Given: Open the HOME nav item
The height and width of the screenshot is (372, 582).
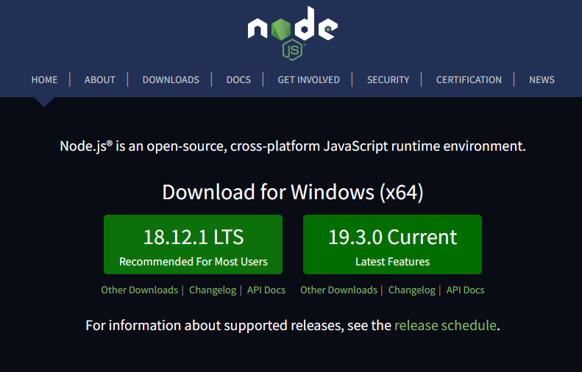Looking at the screenshot, I should click(45, 79).
